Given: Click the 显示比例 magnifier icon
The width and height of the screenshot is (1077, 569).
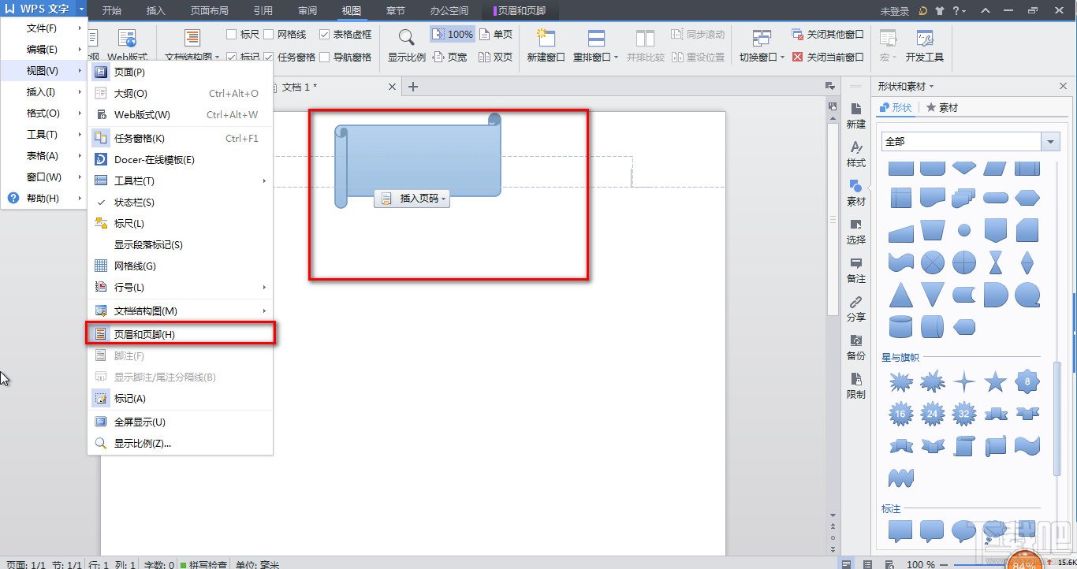Looking at the screenshot, I should (x=404, y=36).
